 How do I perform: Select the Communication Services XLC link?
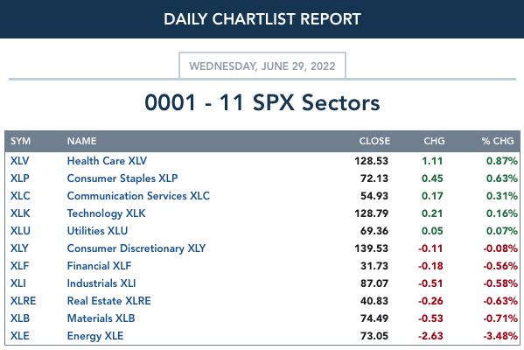(x=138, y=196)
